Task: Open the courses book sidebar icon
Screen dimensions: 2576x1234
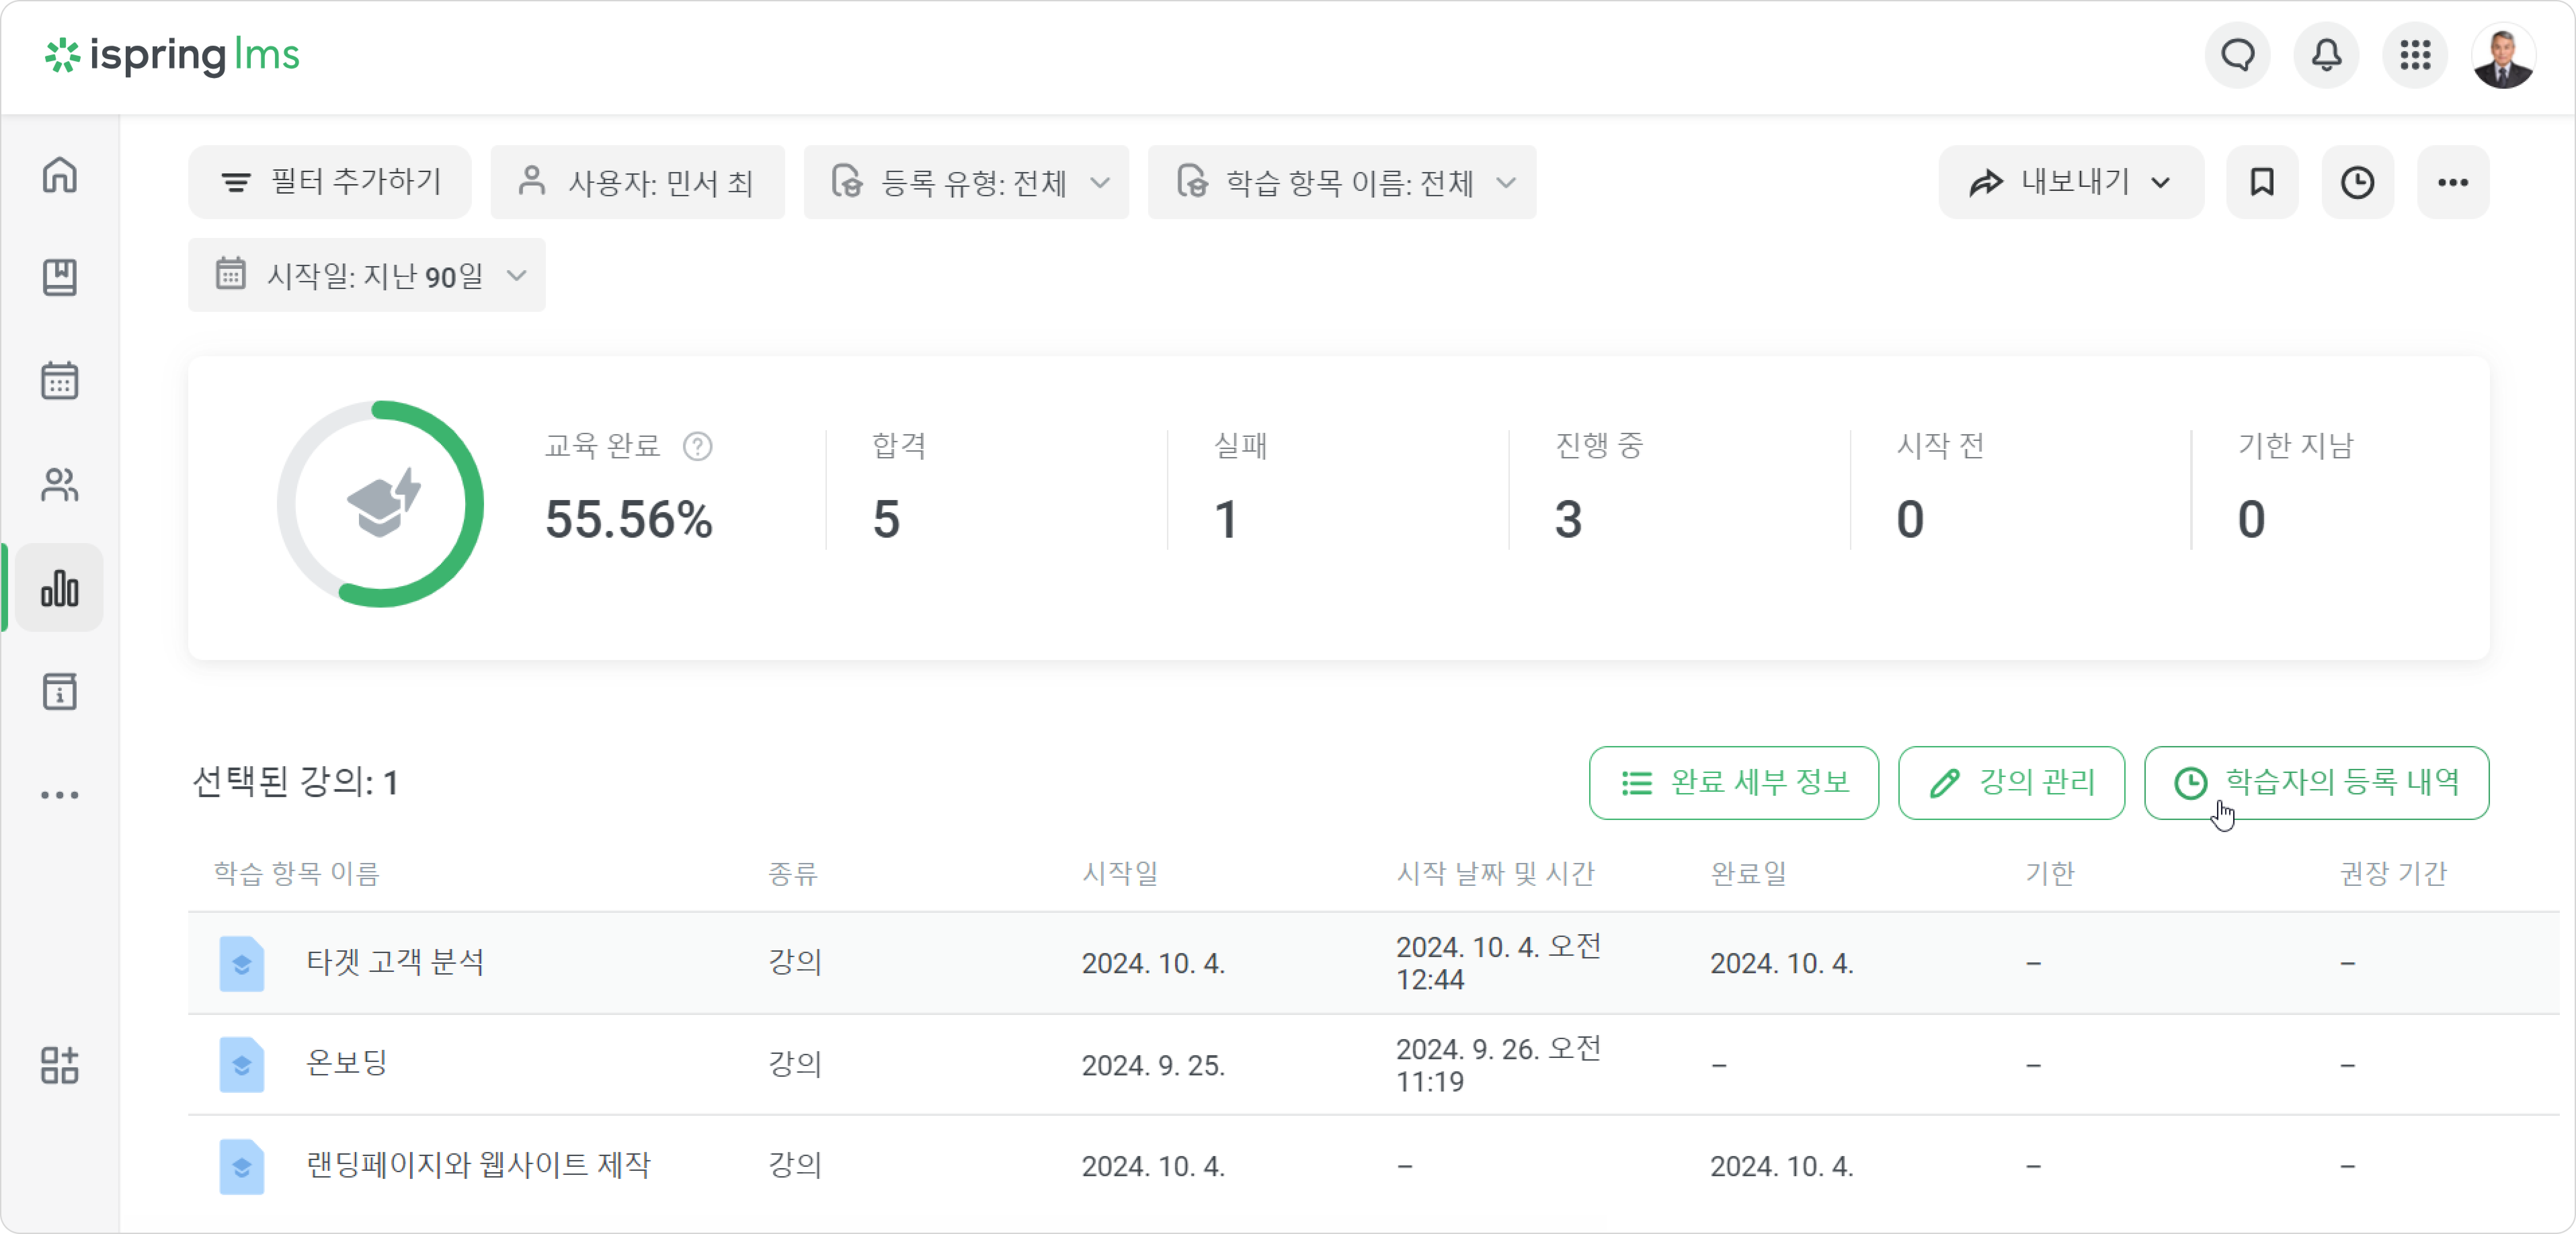Action: point(60,277)
